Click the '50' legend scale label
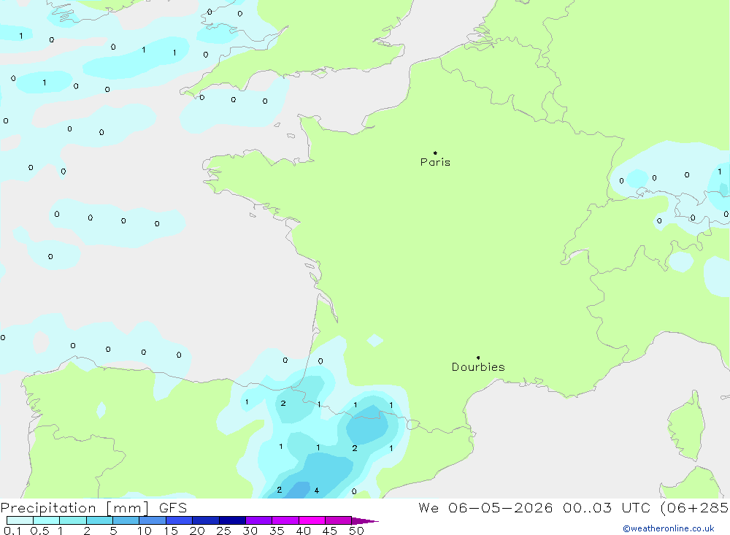This screenshot has width=730, height=535. pyautogui.click(x=356, y=531)
